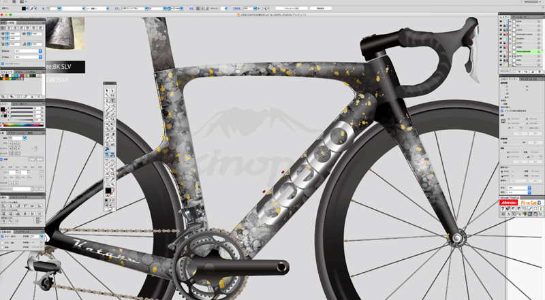Open the アピアランス tab
The width and height of the screenshot is (545, 300).
click(22, 232)
